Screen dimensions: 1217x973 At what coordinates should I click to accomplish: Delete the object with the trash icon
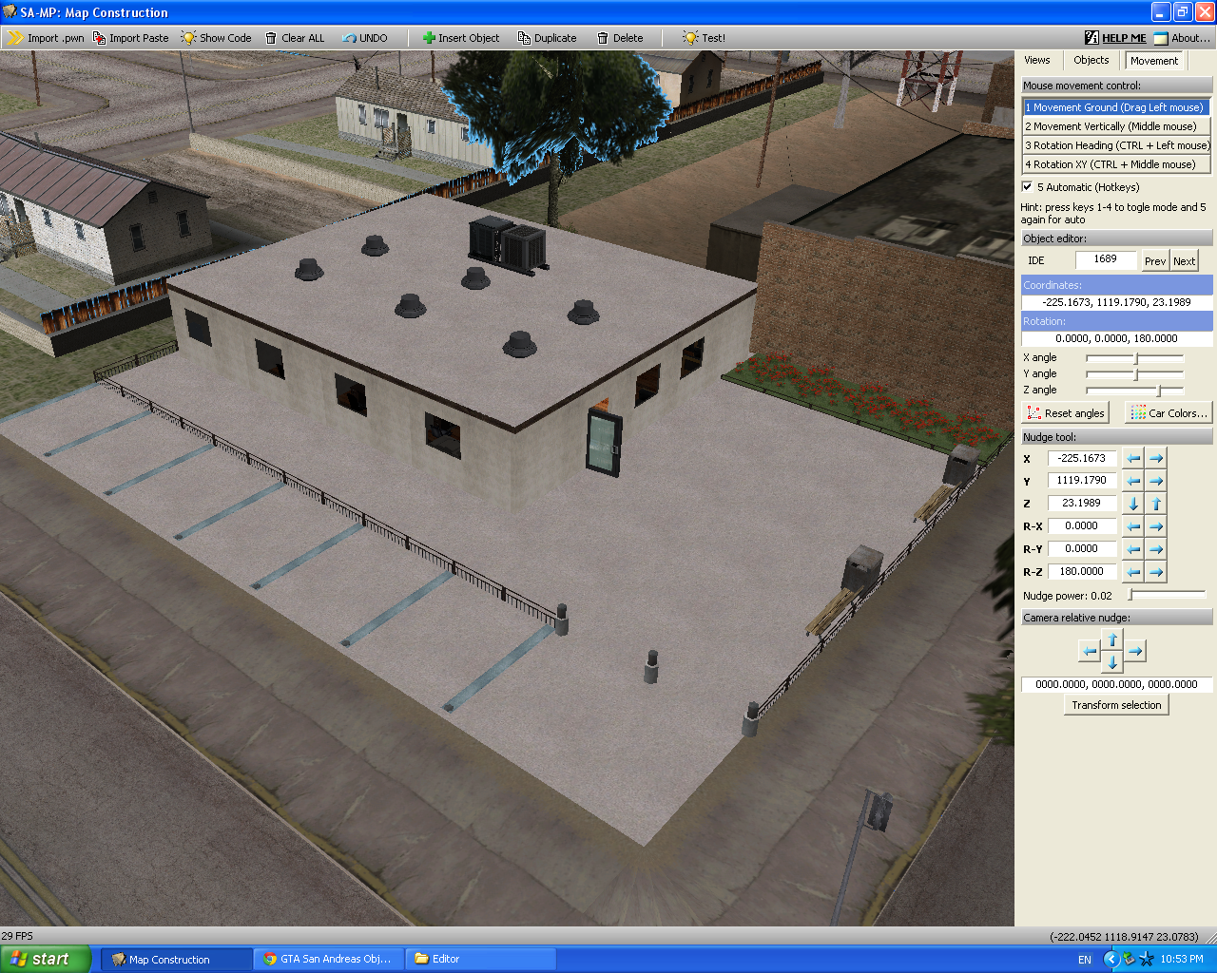[603, 38]
